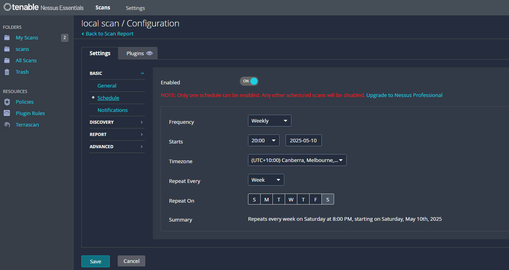Click the My Scans count badge
This screenshot has height=270, width=509.
(65, 38)
